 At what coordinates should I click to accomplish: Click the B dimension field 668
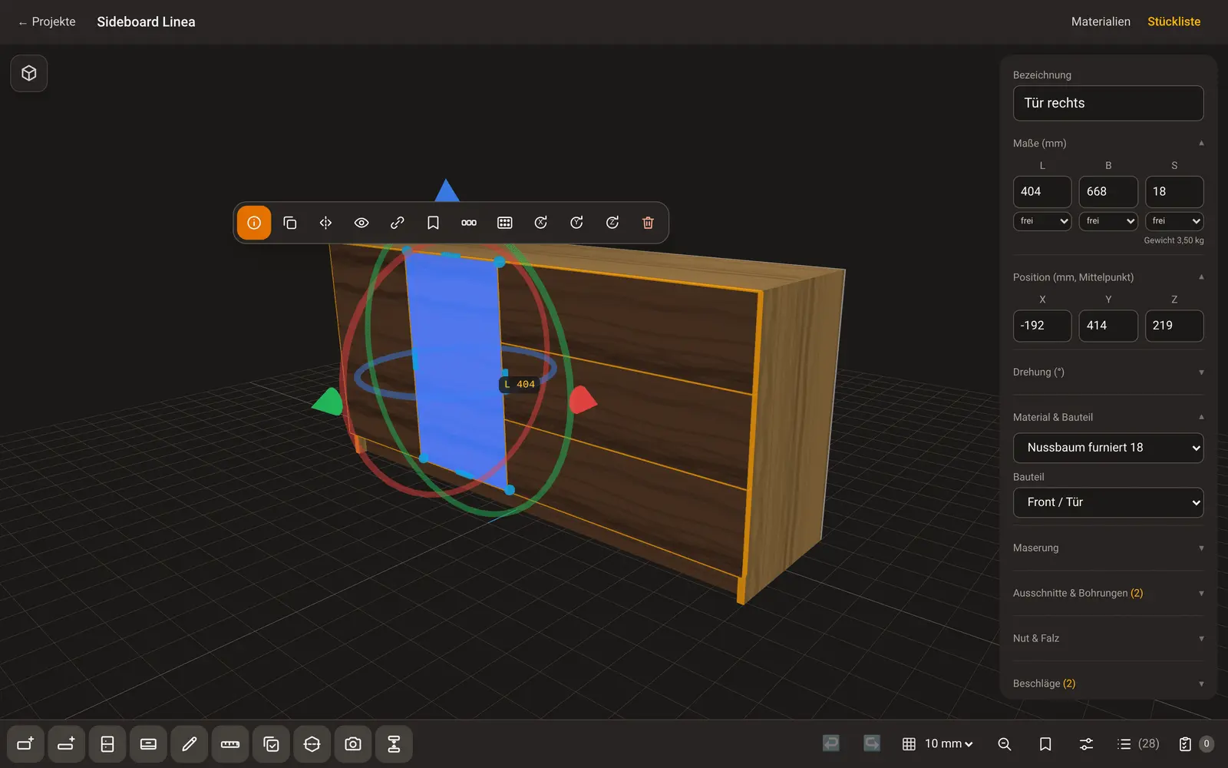(x=1108, y=191)
